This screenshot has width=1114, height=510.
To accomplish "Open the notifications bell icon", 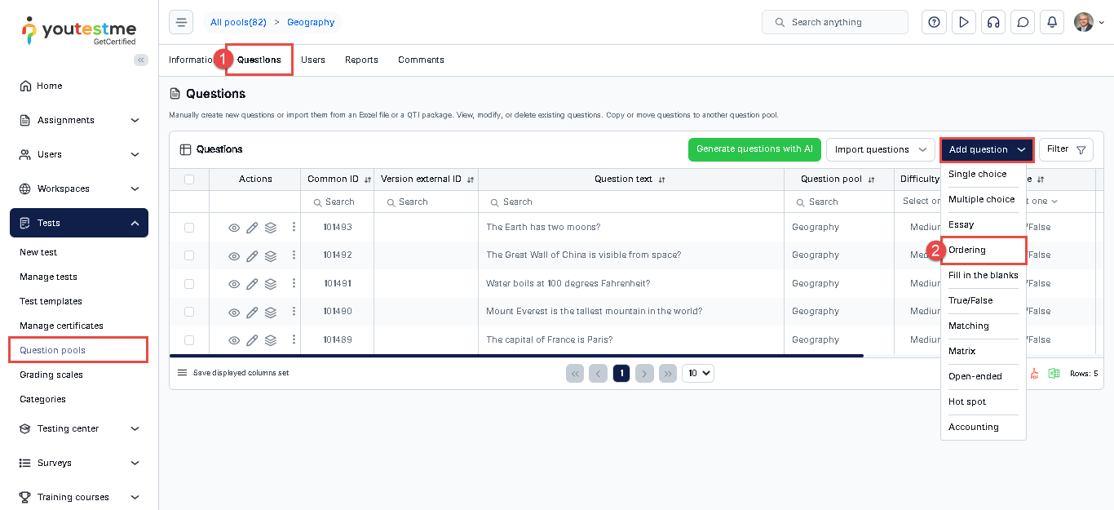I will (x=1052, y=22).
